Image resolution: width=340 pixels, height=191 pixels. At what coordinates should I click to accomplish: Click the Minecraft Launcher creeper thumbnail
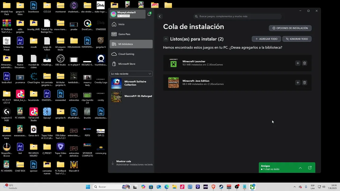173,63
